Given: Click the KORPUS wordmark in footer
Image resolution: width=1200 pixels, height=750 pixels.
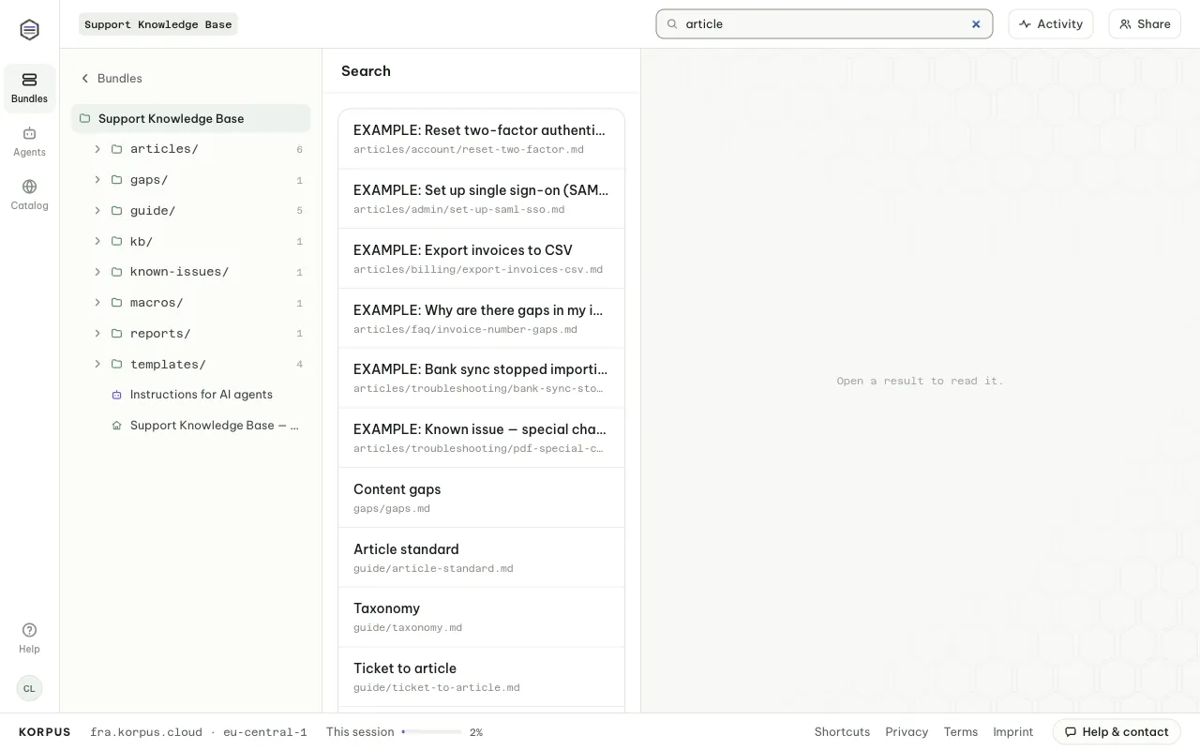Looking at the screenshot, I should click(x=44, y=732).
